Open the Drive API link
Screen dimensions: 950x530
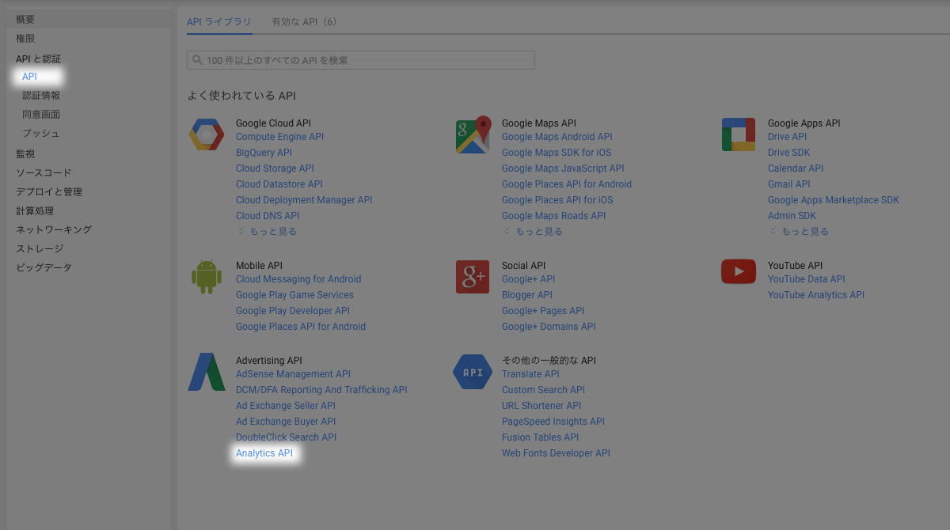click(787, 137)
